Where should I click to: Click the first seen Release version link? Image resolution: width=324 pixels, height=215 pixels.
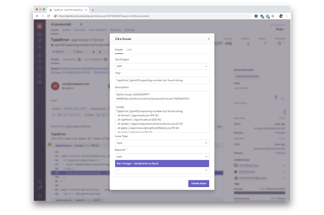(280, 133)
